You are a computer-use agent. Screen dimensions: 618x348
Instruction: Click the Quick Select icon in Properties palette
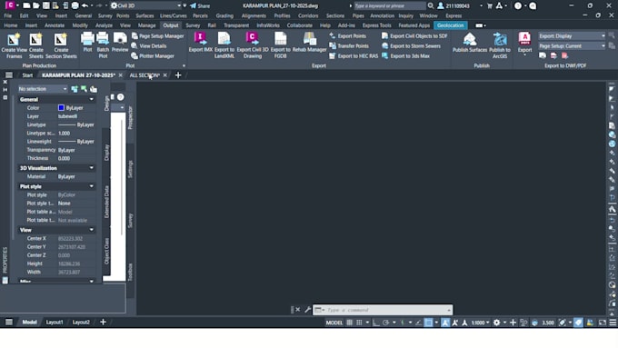click(x=94, y=89)
